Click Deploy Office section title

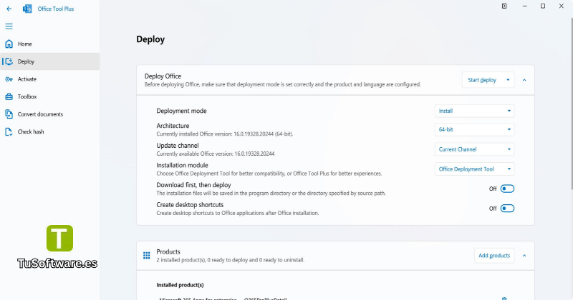coord(163,76)
